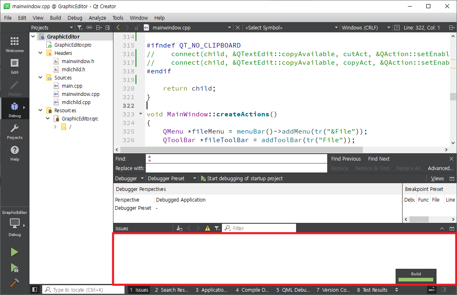
Task: Click the editor horizontal scrollbar
Action: point(241,150)
